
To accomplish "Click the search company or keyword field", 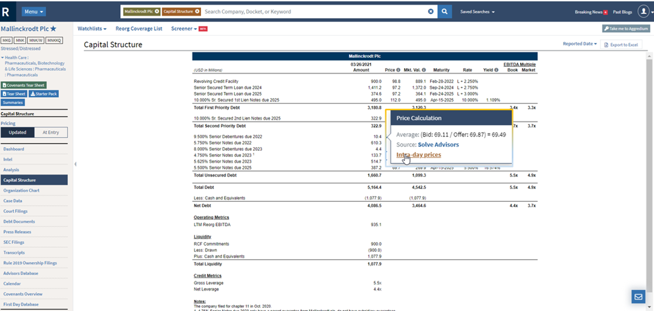I will [x=315, y=11].
